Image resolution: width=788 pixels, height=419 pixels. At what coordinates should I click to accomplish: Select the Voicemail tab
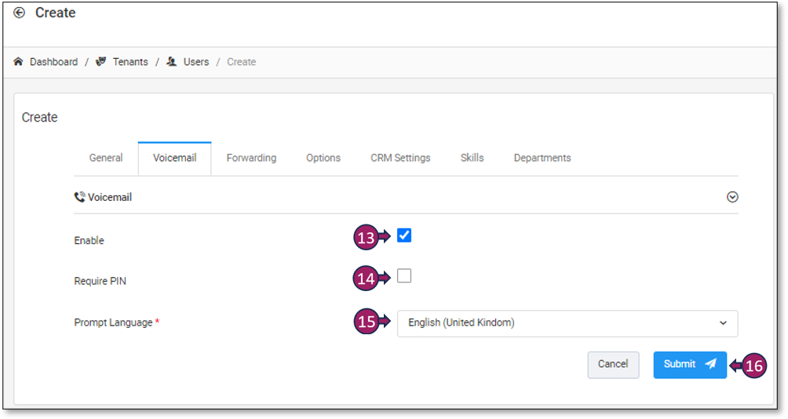(174, 158)
